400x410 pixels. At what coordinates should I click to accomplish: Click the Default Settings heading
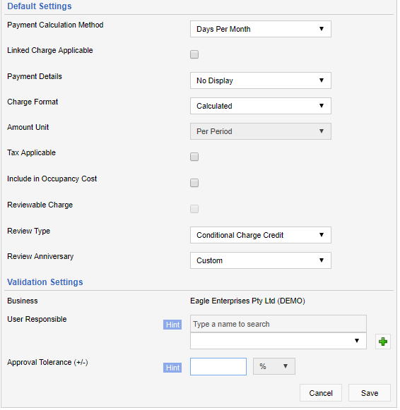pos(40,6)
